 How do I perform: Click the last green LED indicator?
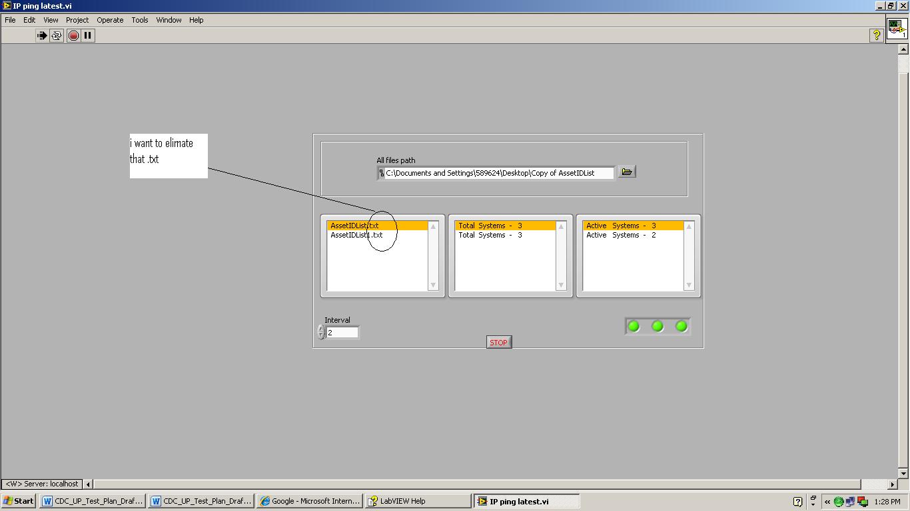[682, 326]
